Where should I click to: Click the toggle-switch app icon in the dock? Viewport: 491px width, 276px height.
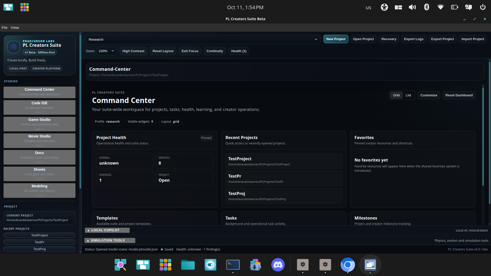pyautogui.click(x=210, y=265)
